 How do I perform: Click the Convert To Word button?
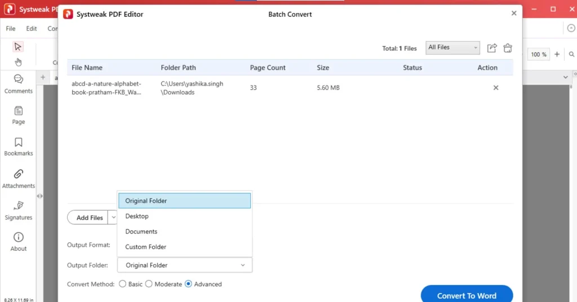click(467, 295)
